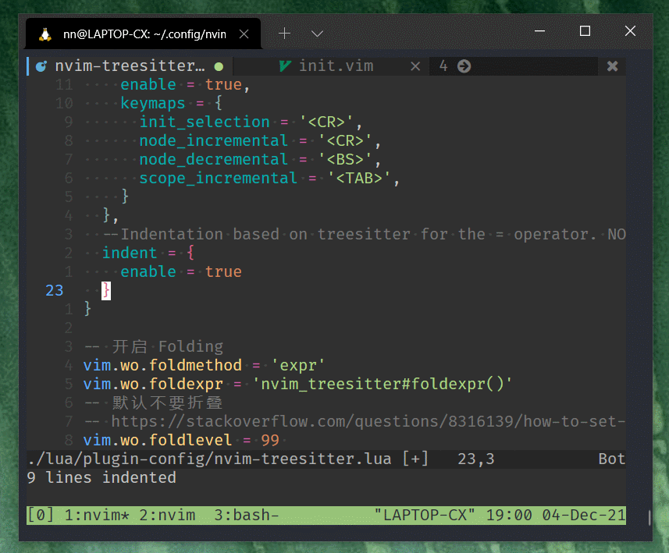Open the terminal tab dropdown chevron
The image size is (669, 553).
click(x=317, y=34)
